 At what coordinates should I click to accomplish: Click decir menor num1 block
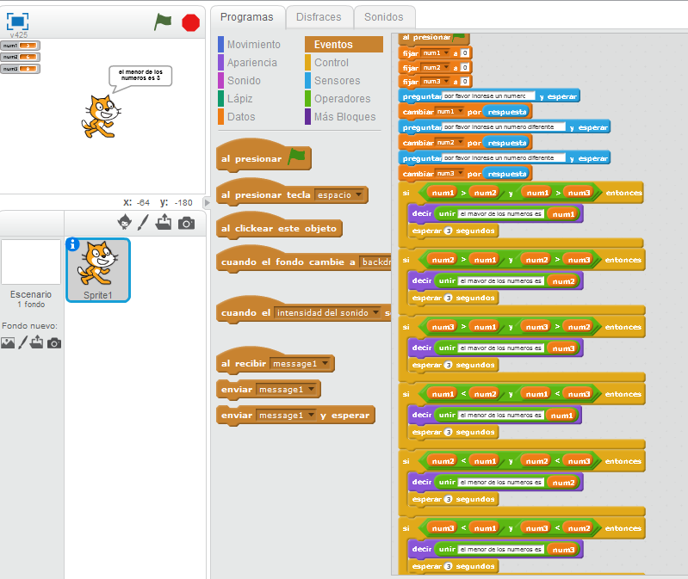494,415
